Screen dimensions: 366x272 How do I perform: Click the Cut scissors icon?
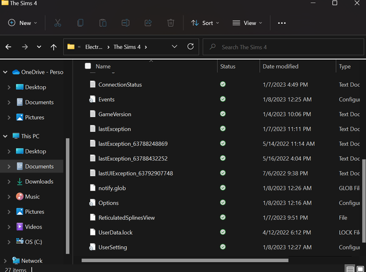[x=58, y=23]
